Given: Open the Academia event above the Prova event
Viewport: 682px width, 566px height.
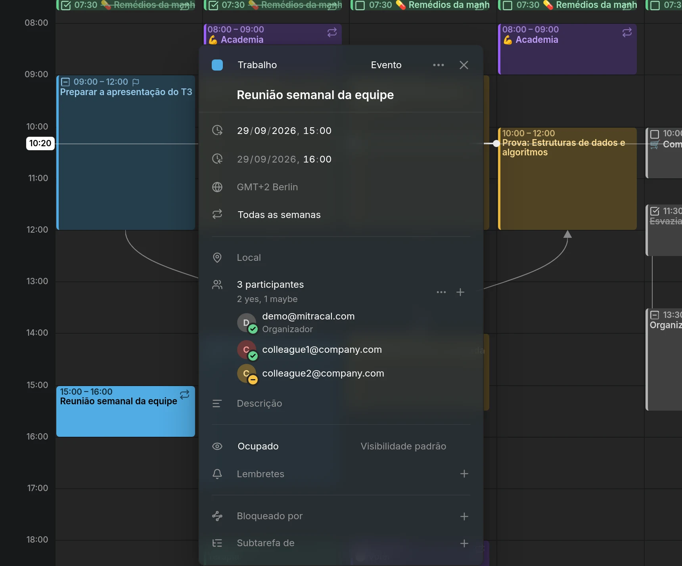Looking at the screenshot, I should [x=567, y=49].
